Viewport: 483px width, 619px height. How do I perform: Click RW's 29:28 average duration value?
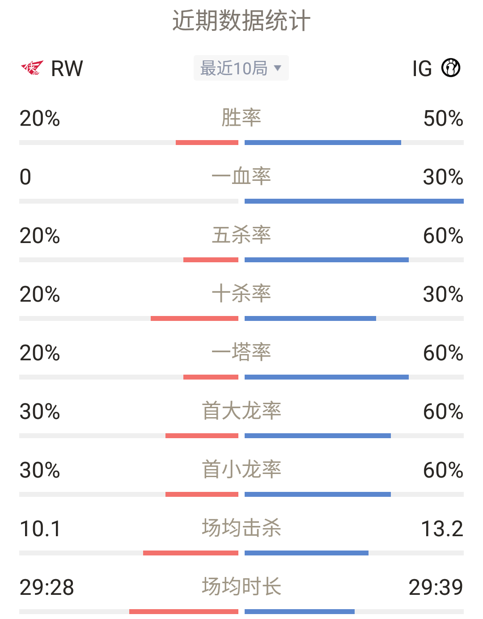(47, 588)
